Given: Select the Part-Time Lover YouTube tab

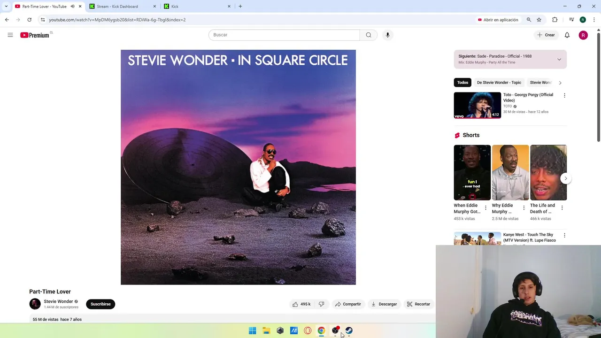Looking at the screenshot, I should click(x=45, y=7).
